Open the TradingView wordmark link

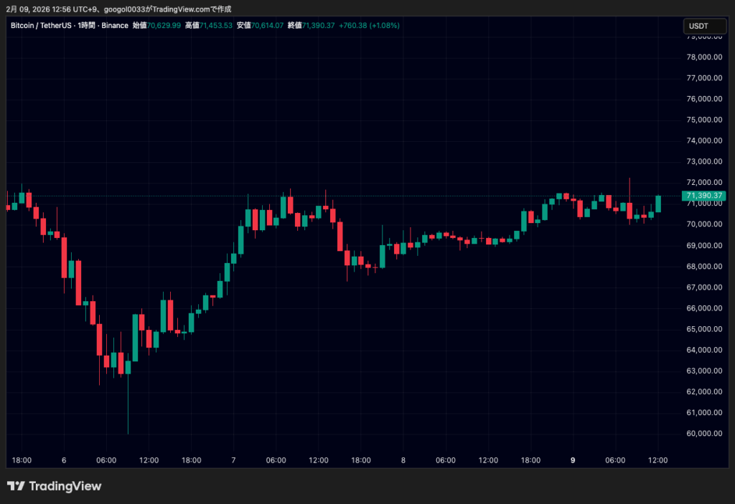pyautogui.click(x=65, y=487)
